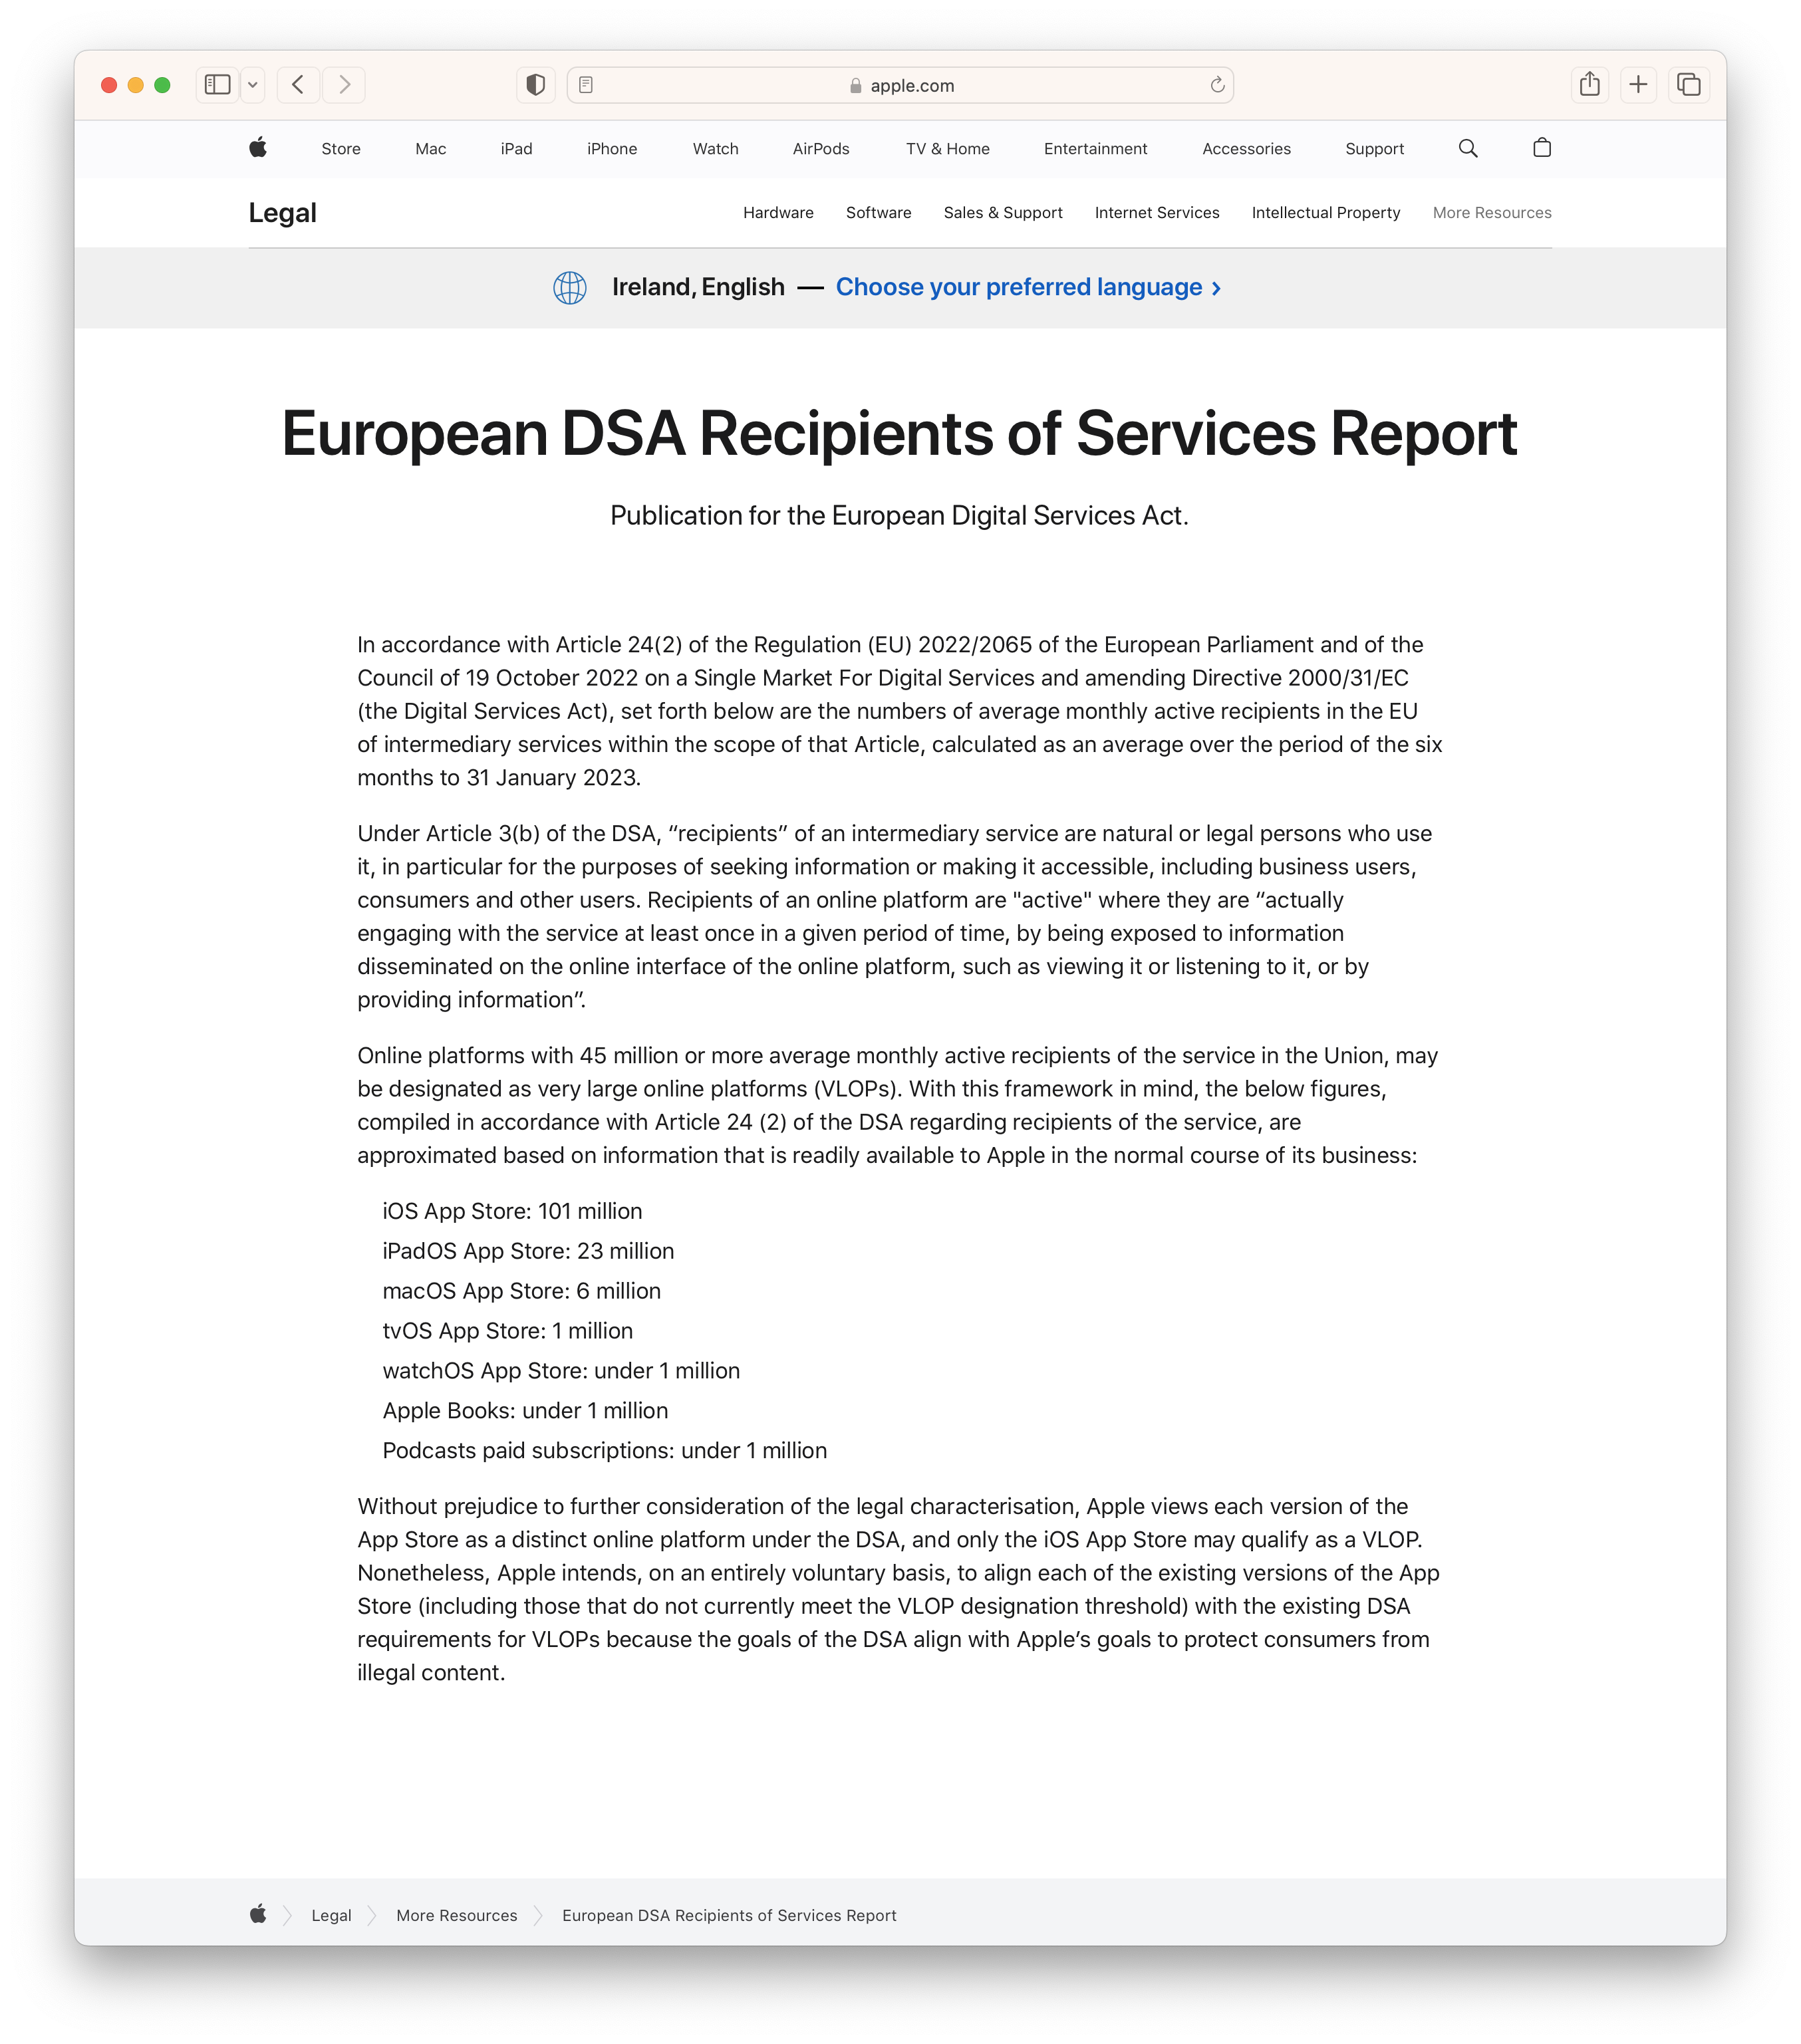The height and width of the screenshot is (2044, 1801).
Task: Click Apple Books: under 1 million line
Action: (525, 1411)
